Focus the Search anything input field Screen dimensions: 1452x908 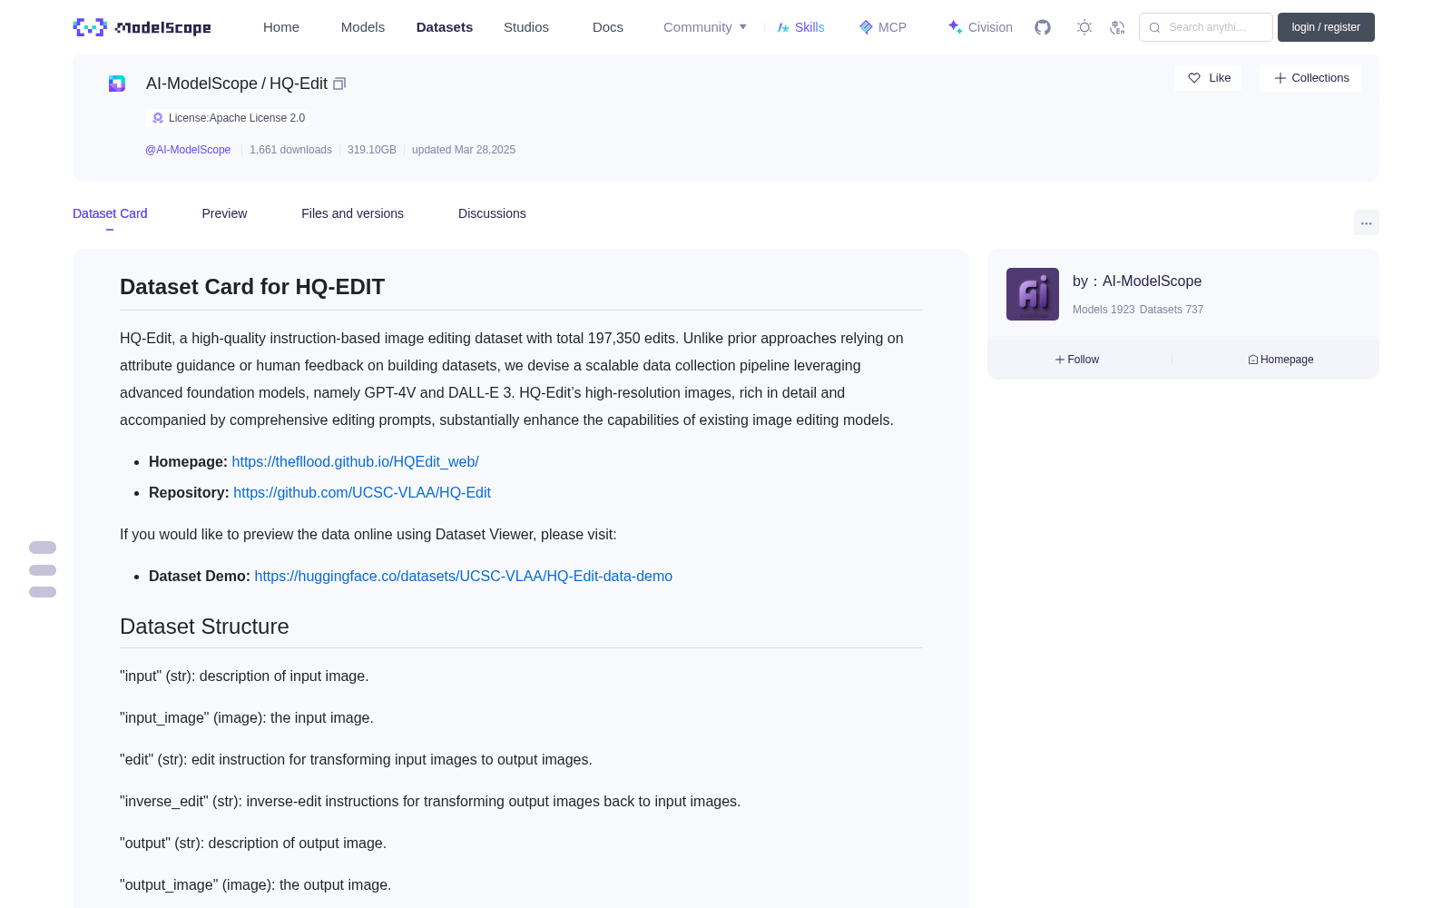[1206, 27]
